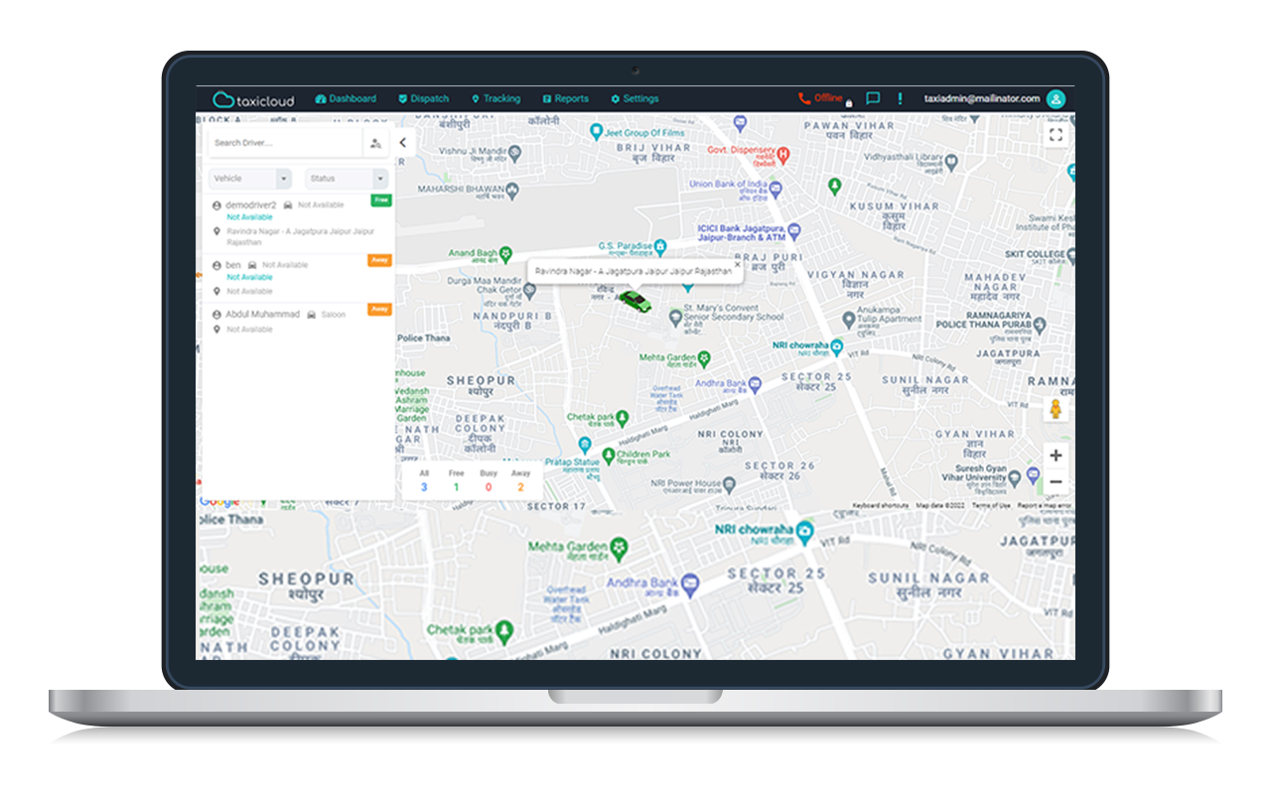Image resolution: width=1271 pixels, height=794 pixels.
Task: Close the Ravindra Nagar map info popup
Action: [x=736, y=264]
